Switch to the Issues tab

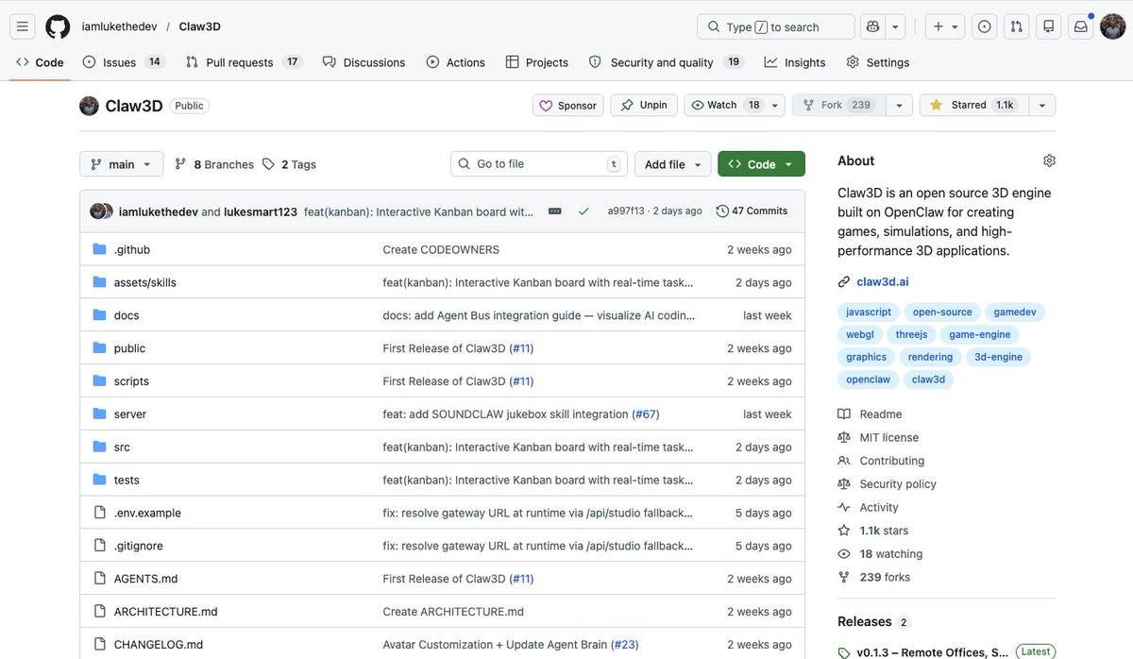124,62
